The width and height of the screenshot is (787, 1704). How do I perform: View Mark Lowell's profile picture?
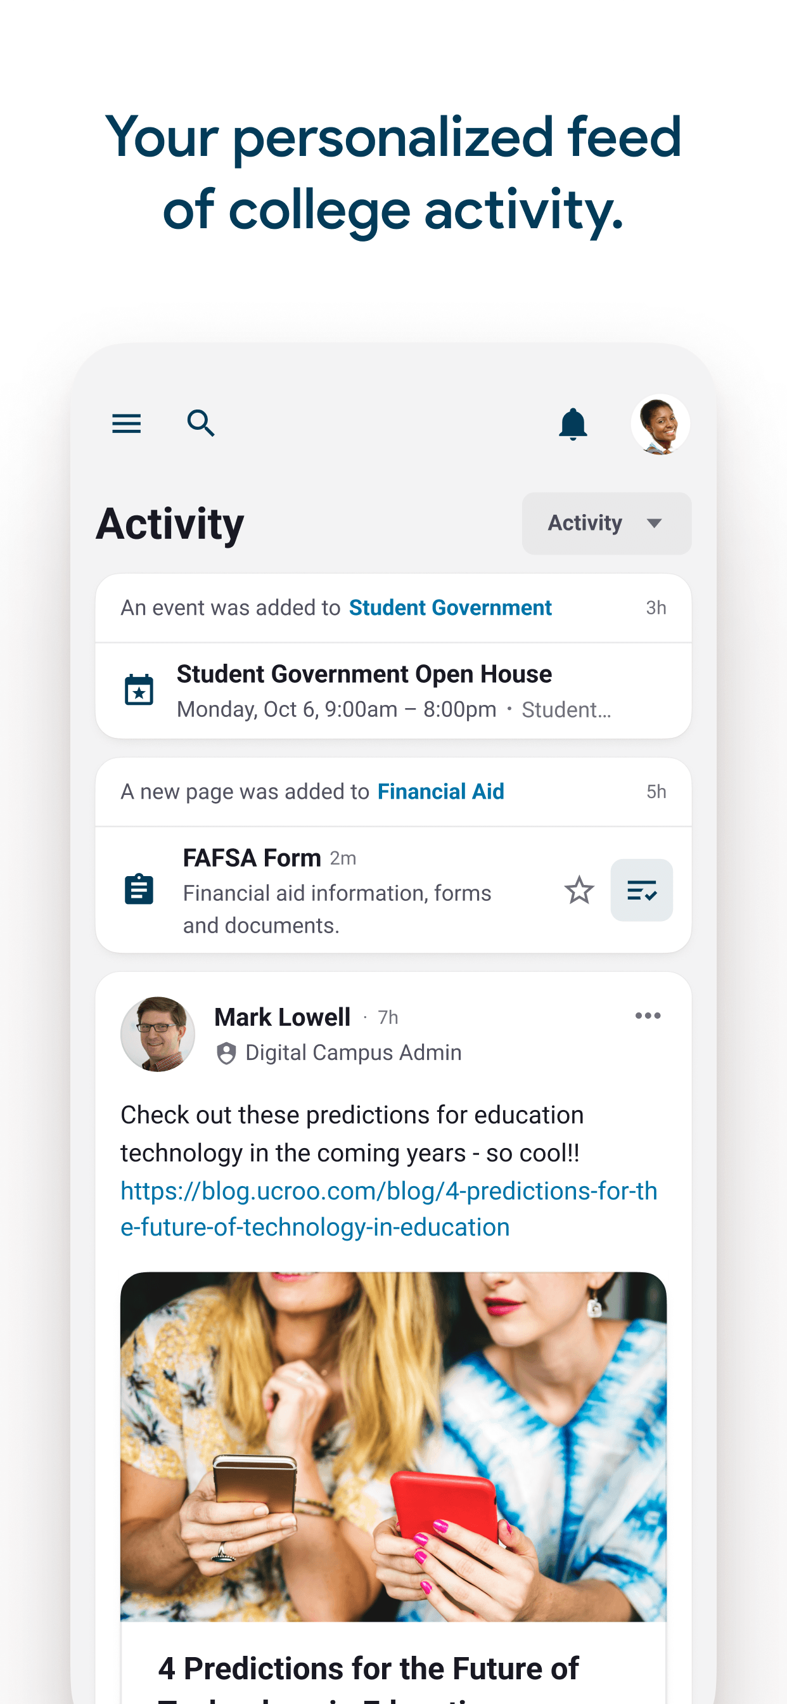point(157,1034)
